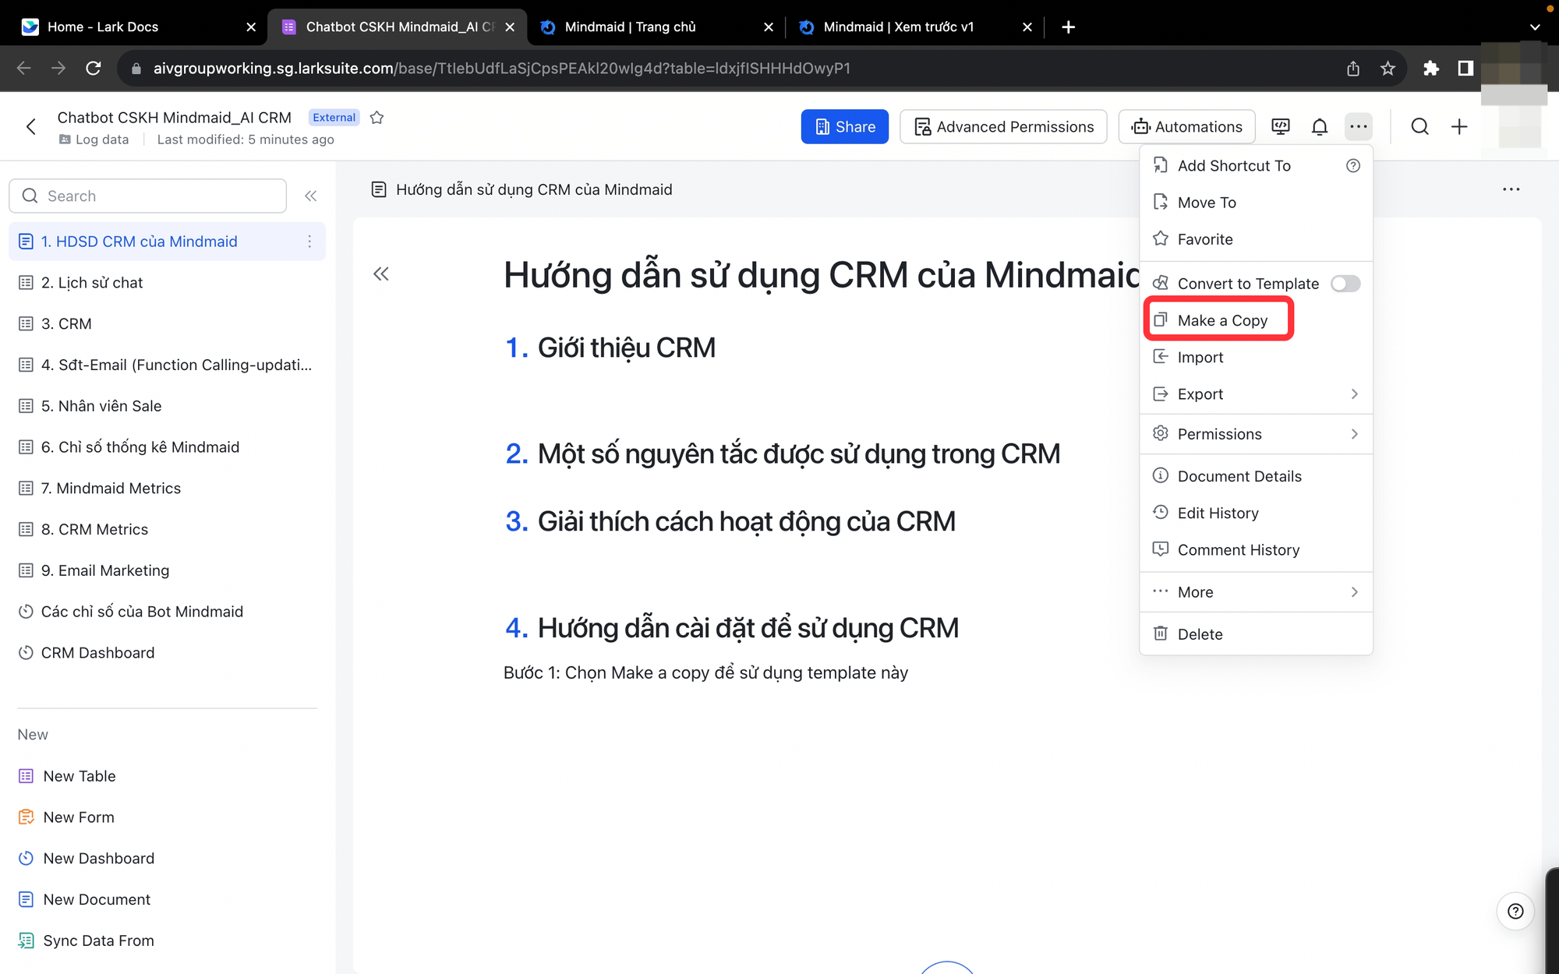Click the Share icon button

[844, 125]
